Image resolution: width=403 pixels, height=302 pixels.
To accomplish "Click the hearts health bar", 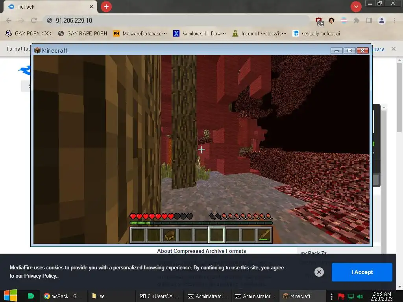I will [x=161, y=217].
